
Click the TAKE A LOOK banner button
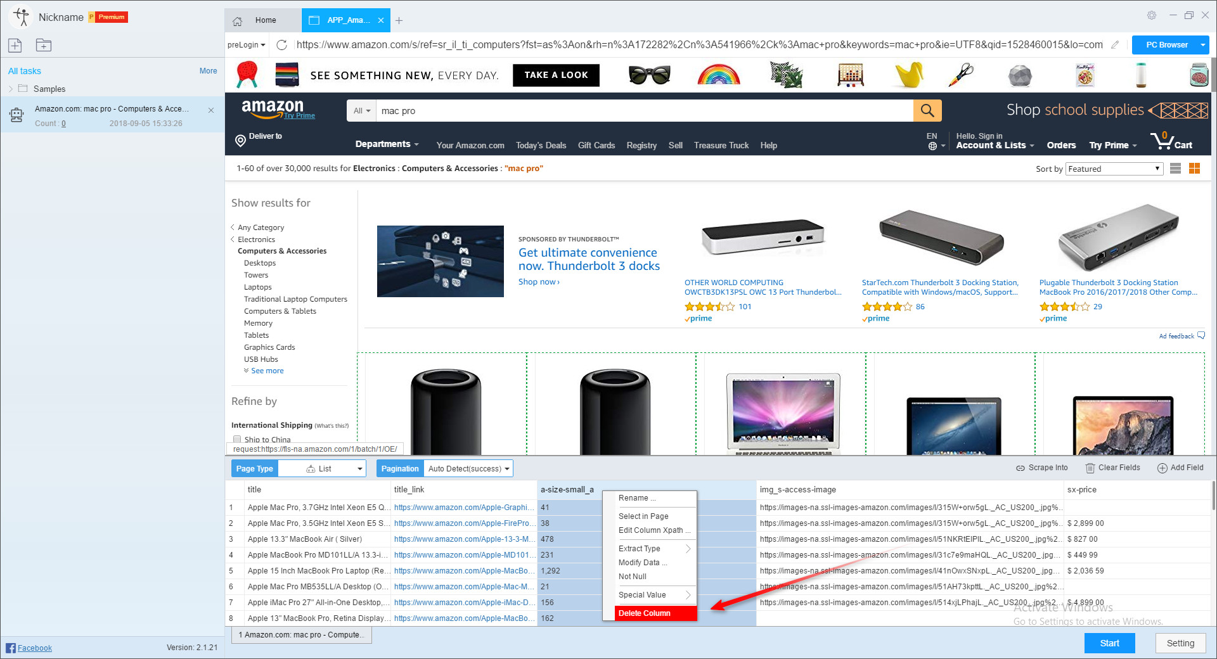[x=556, y=75]
